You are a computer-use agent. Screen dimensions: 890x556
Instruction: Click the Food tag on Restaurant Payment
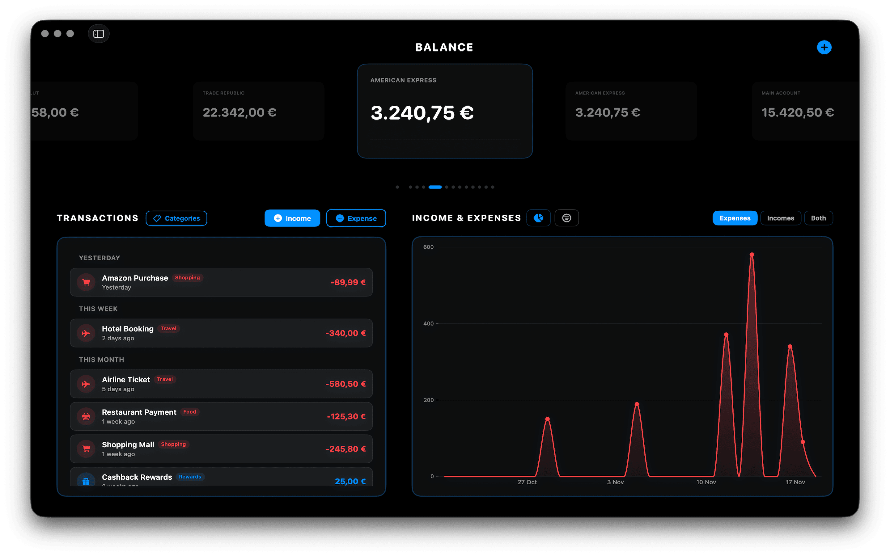190,412
